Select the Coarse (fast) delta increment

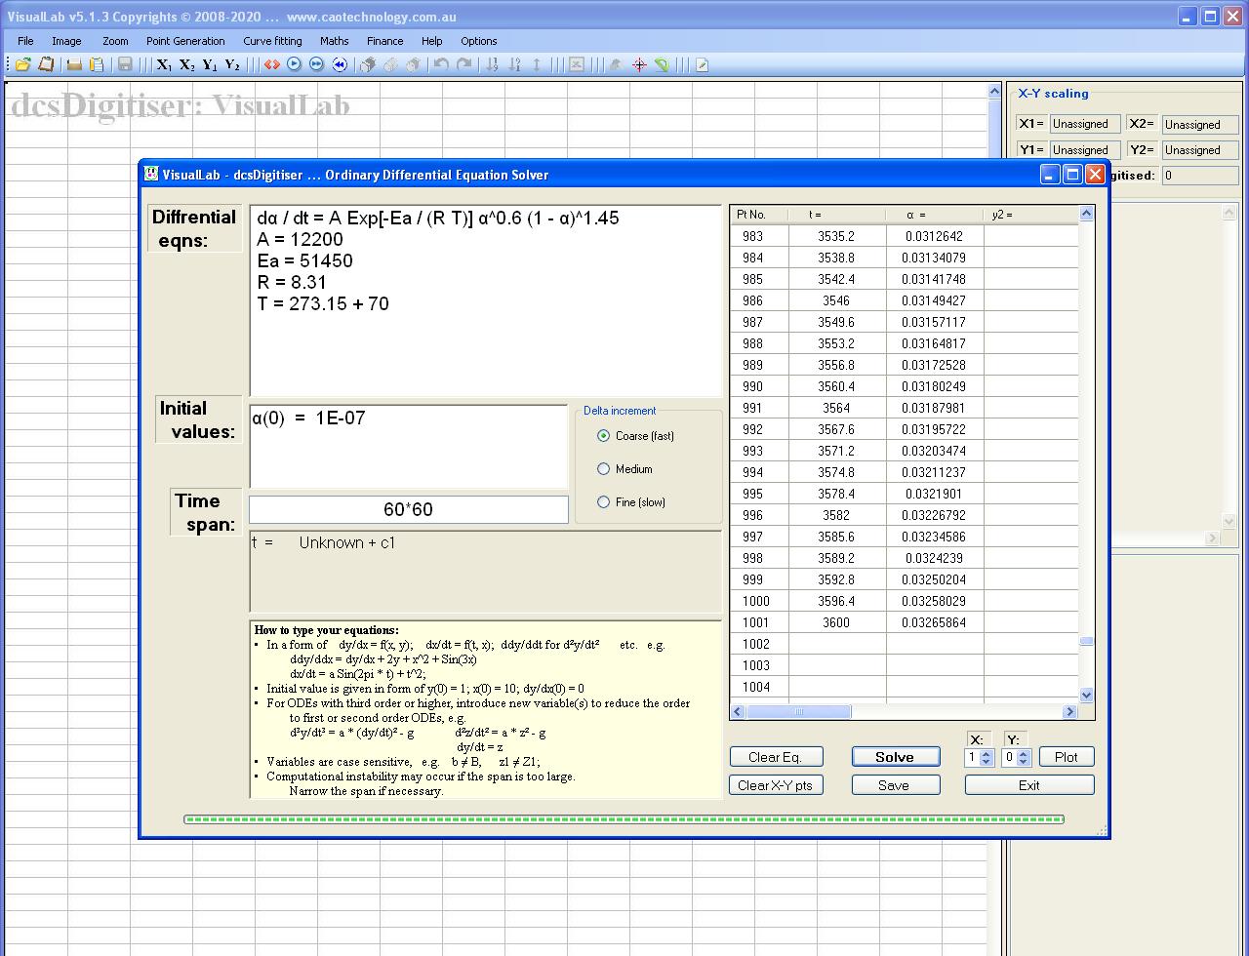(x=603, y=436)
